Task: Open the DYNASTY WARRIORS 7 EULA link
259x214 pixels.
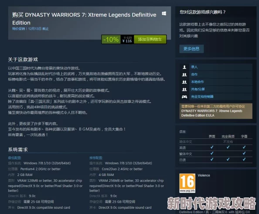Action: [211, 113]
